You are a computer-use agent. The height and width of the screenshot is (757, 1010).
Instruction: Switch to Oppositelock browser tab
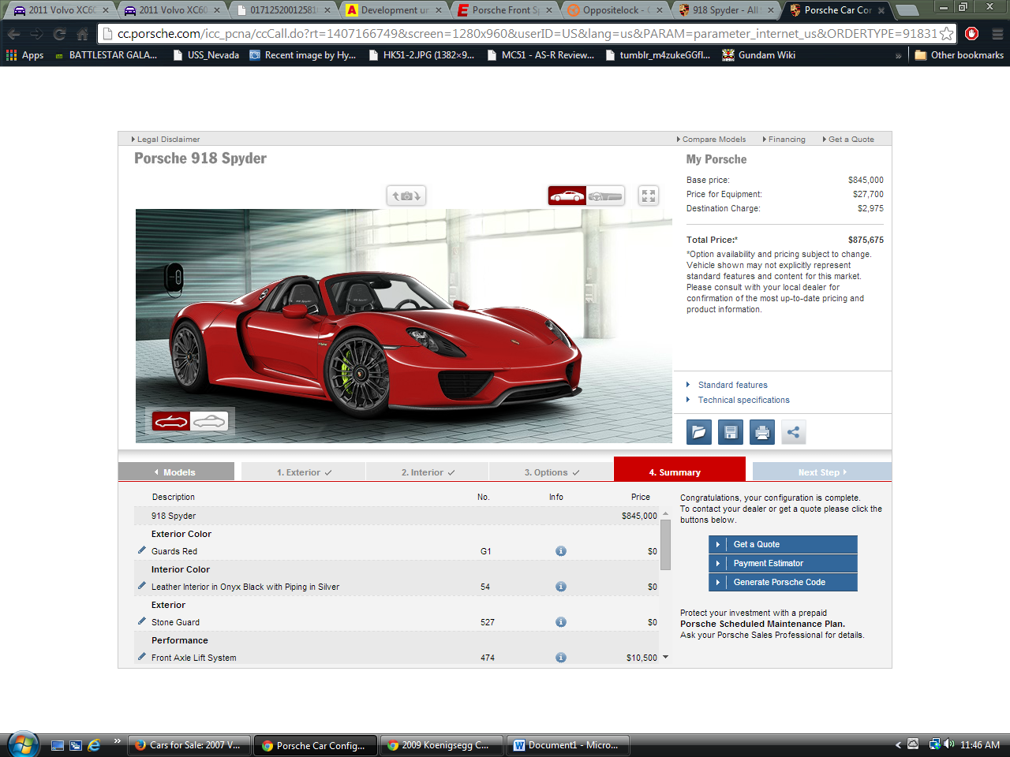tap(615, 10)
